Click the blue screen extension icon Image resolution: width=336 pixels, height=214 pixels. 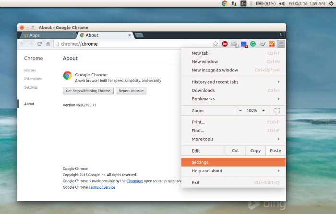(x=244, y=44)
